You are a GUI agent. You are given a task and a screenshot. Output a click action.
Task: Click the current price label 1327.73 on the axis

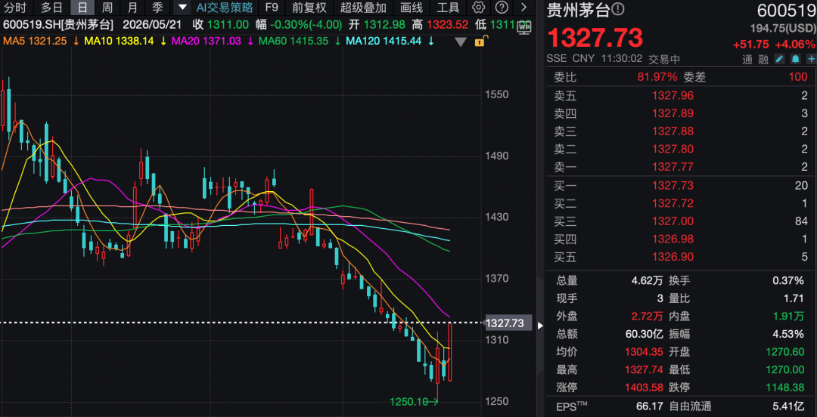tap(508, 323)
